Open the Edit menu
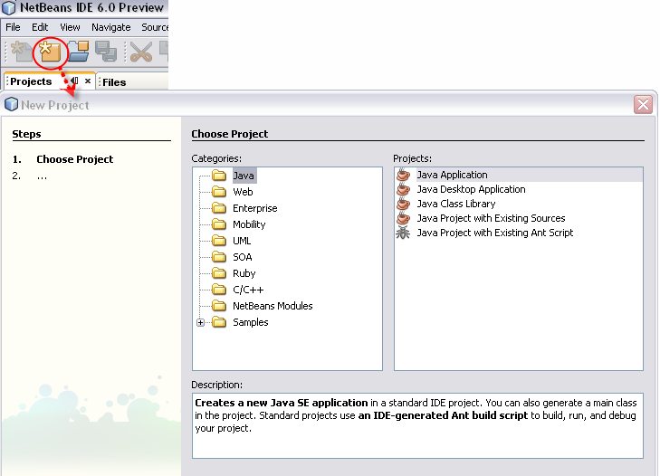Image resolution: width=660 pixels, height=476 pixels. [x=40, y=27]
